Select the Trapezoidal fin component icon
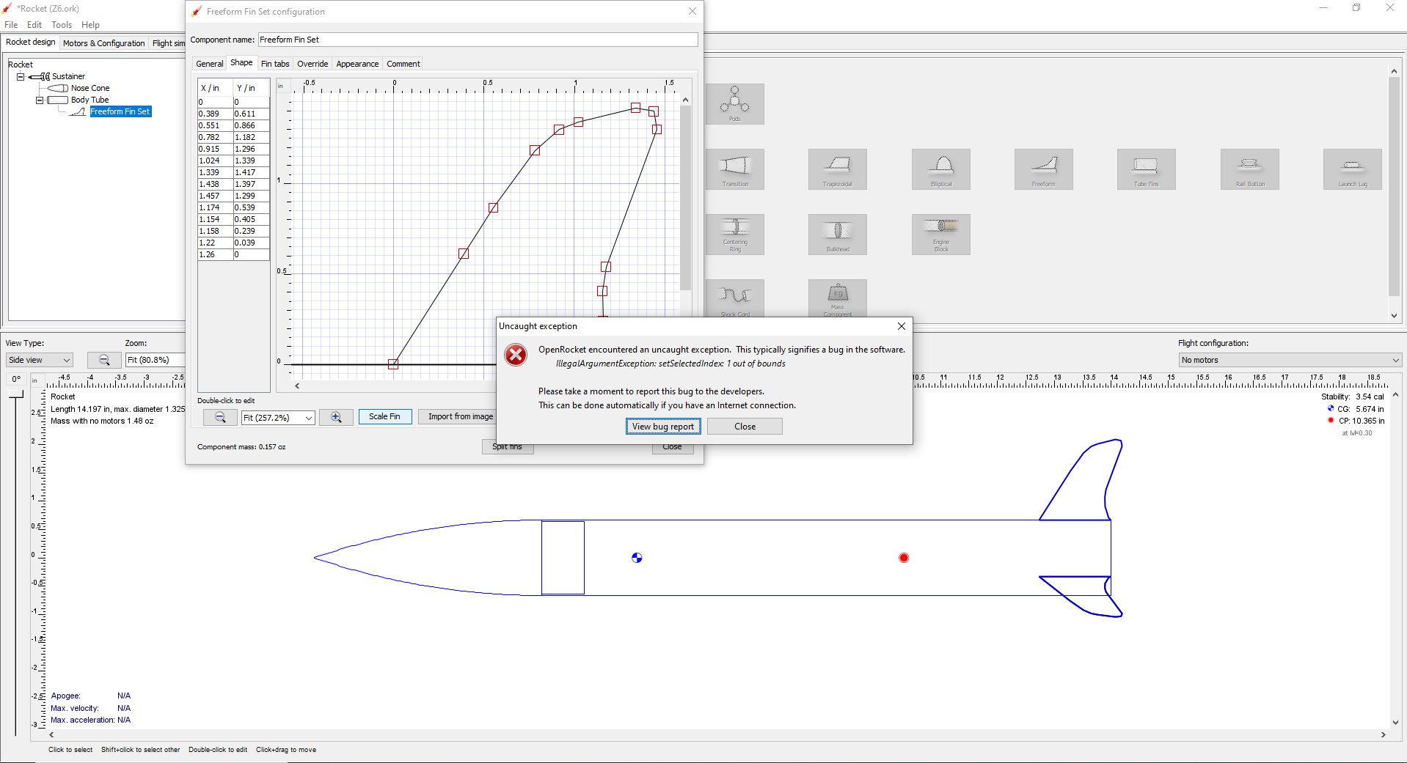The width and height of the screenshot is (1407, 763). pos(837,169)
